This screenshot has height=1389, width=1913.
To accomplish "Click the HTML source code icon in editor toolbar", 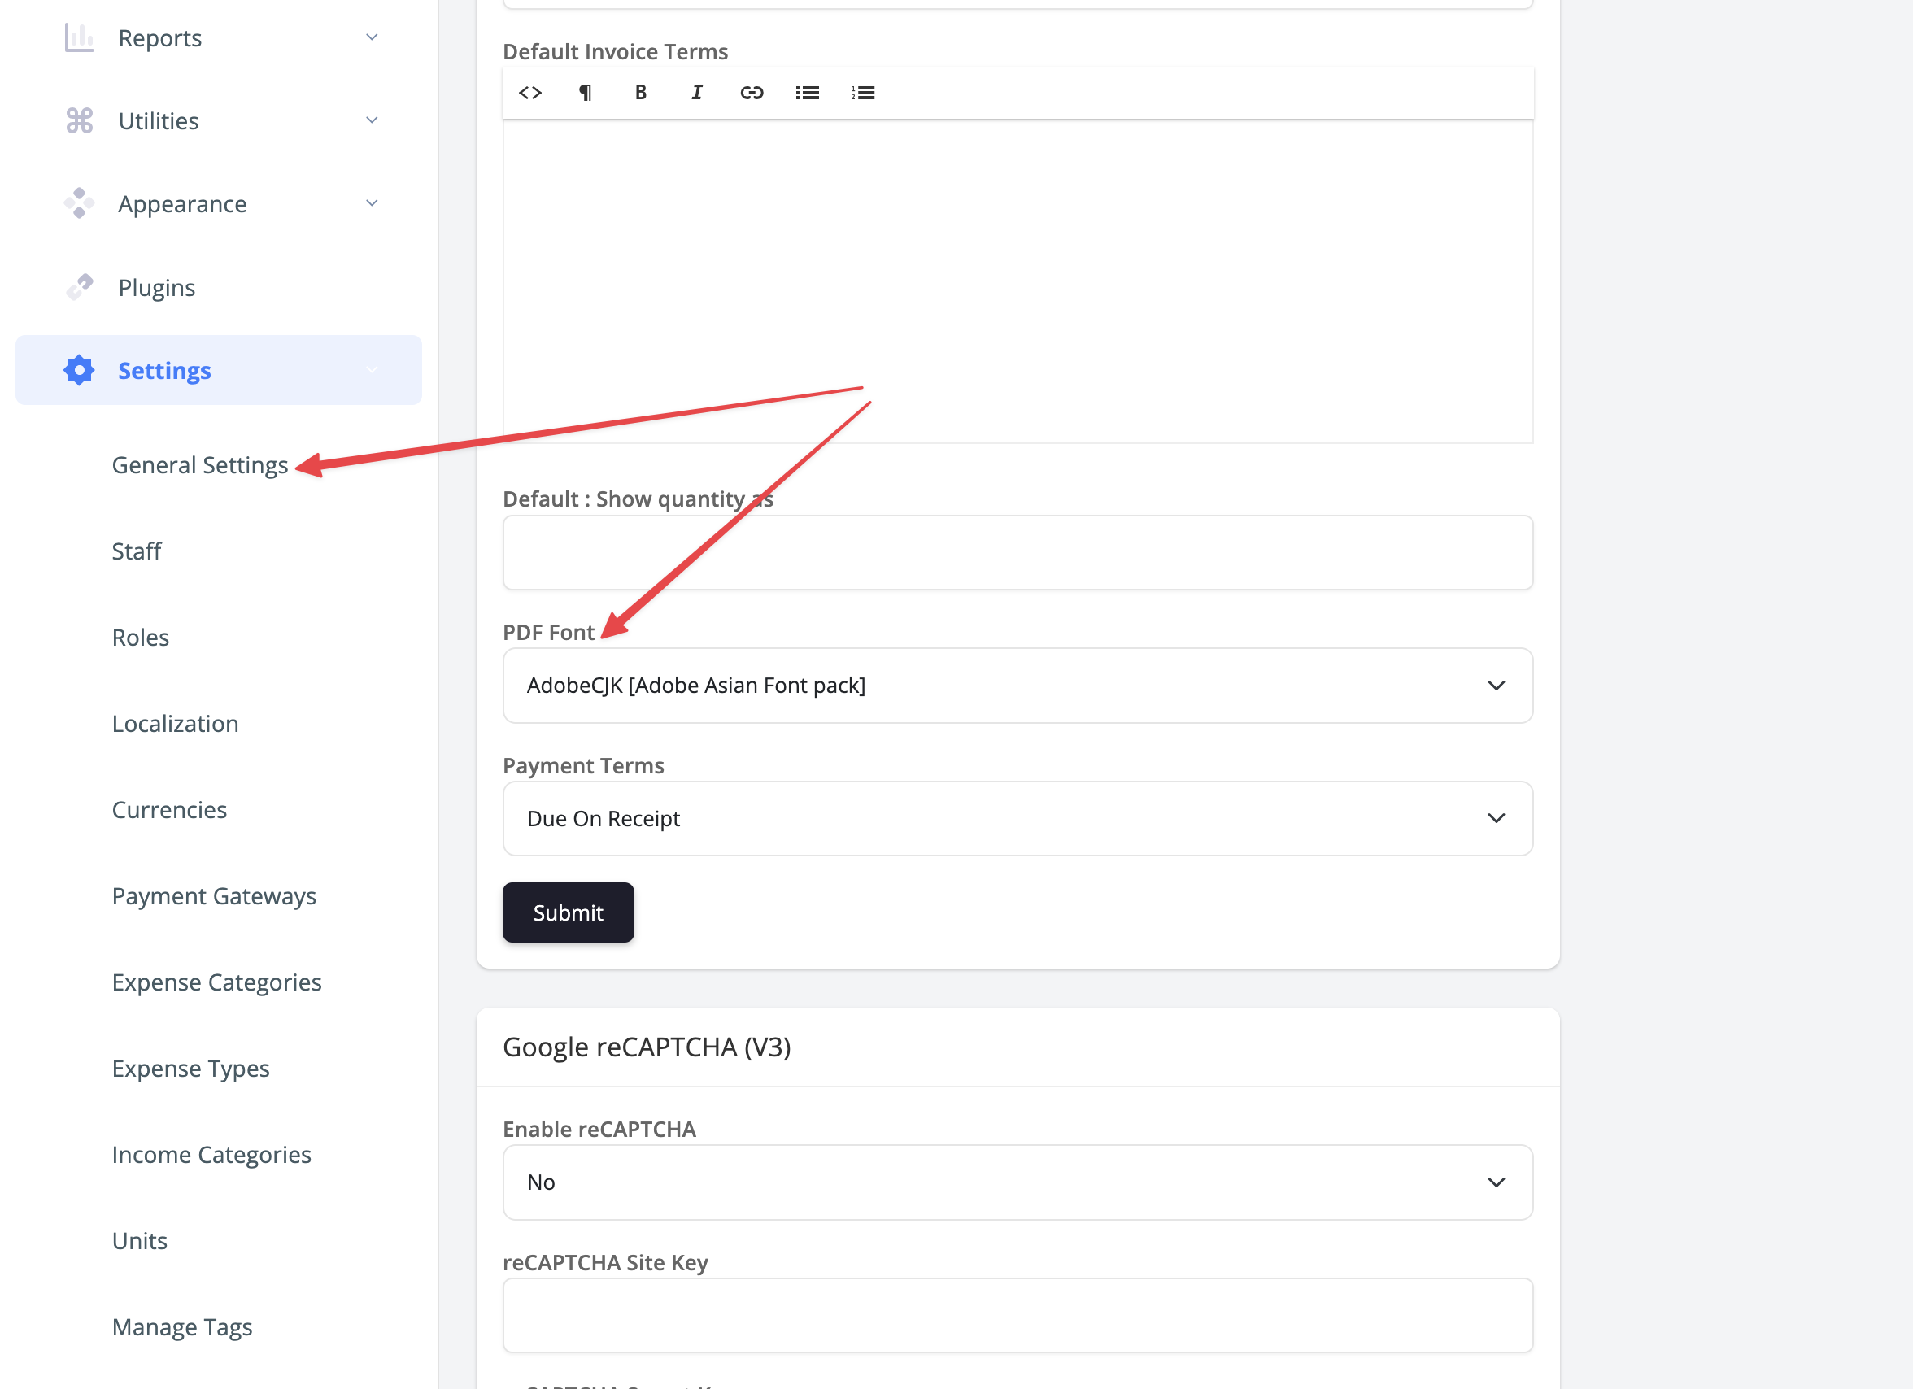I will (x=529, y=93).
